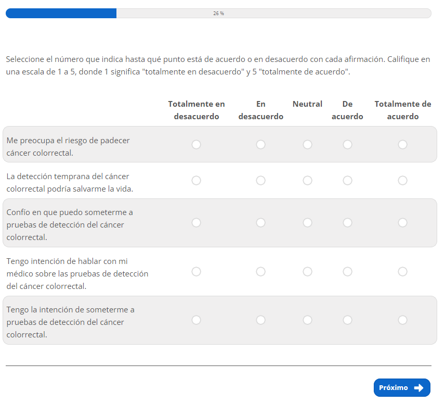The image size is (445, 403).
Task: Select 'Neutral' for 'Me preocupa el riesgo'
Action: point(307,145)
